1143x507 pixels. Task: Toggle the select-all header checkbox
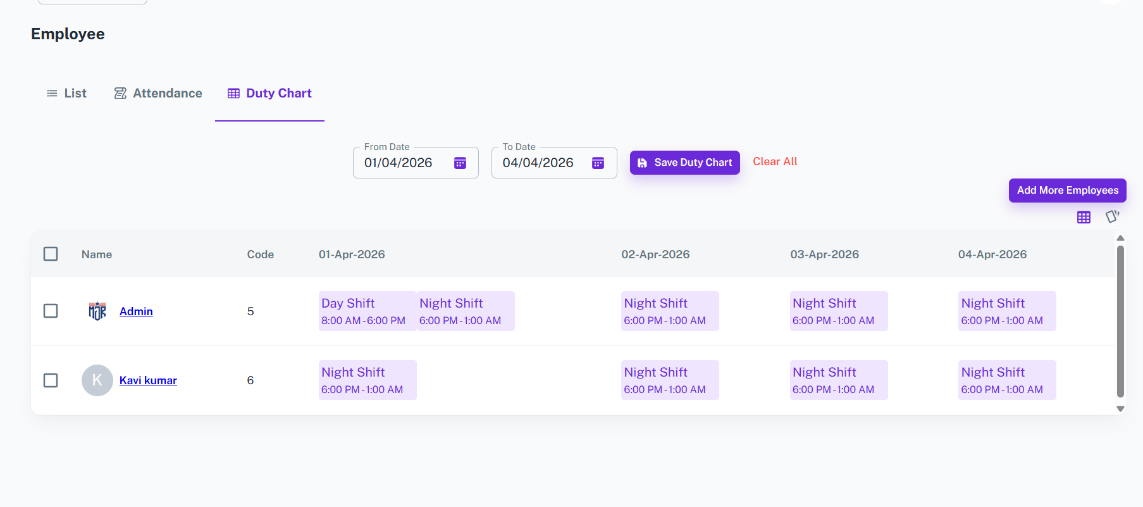[51, 254]
